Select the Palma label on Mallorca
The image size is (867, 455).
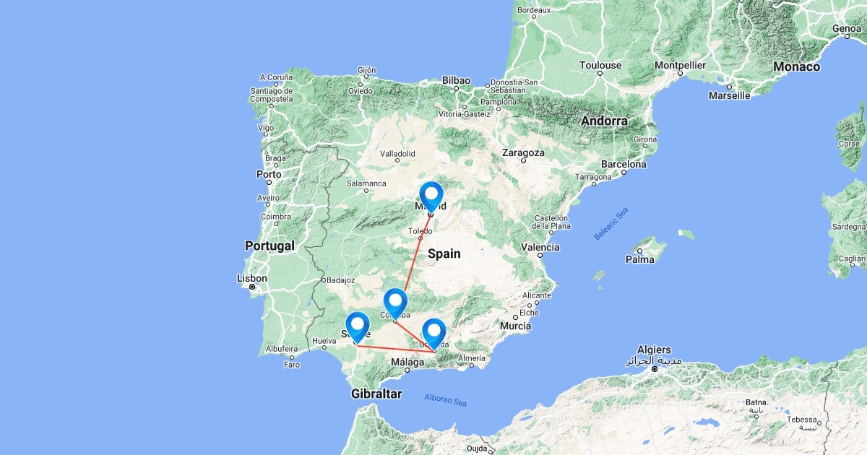tap(640, 259)
